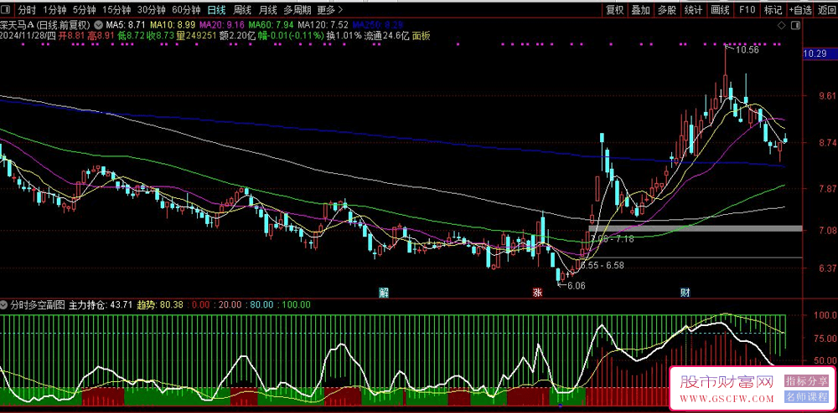This screenshot has width=838, height=413.
Task: Open the 统计 statistics button
Action: click(694, 9)
